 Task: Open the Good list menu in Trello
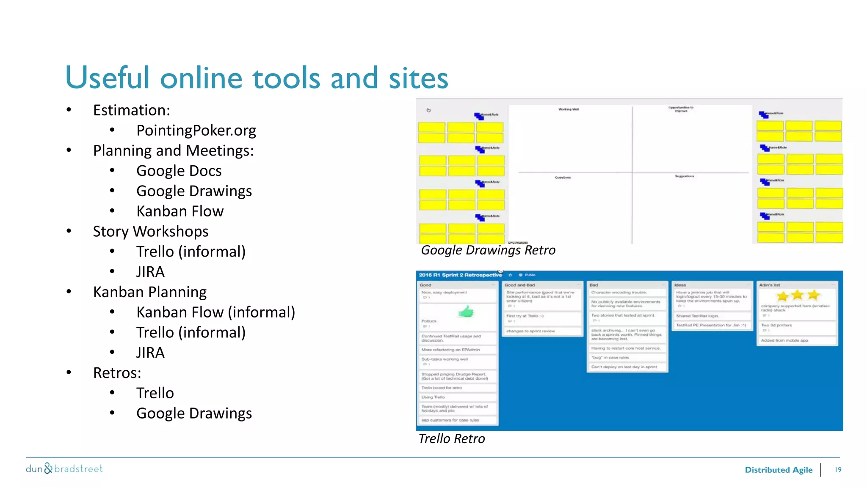493,285
